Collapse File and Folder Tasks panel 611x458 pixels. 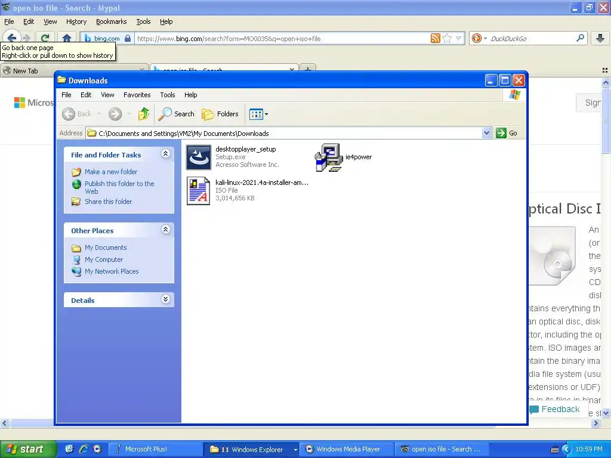[165, 153]
